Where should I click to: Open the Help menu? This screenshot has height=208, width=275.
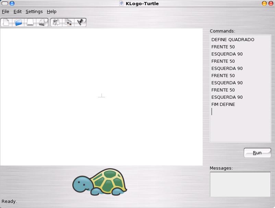tap(51, 11)
